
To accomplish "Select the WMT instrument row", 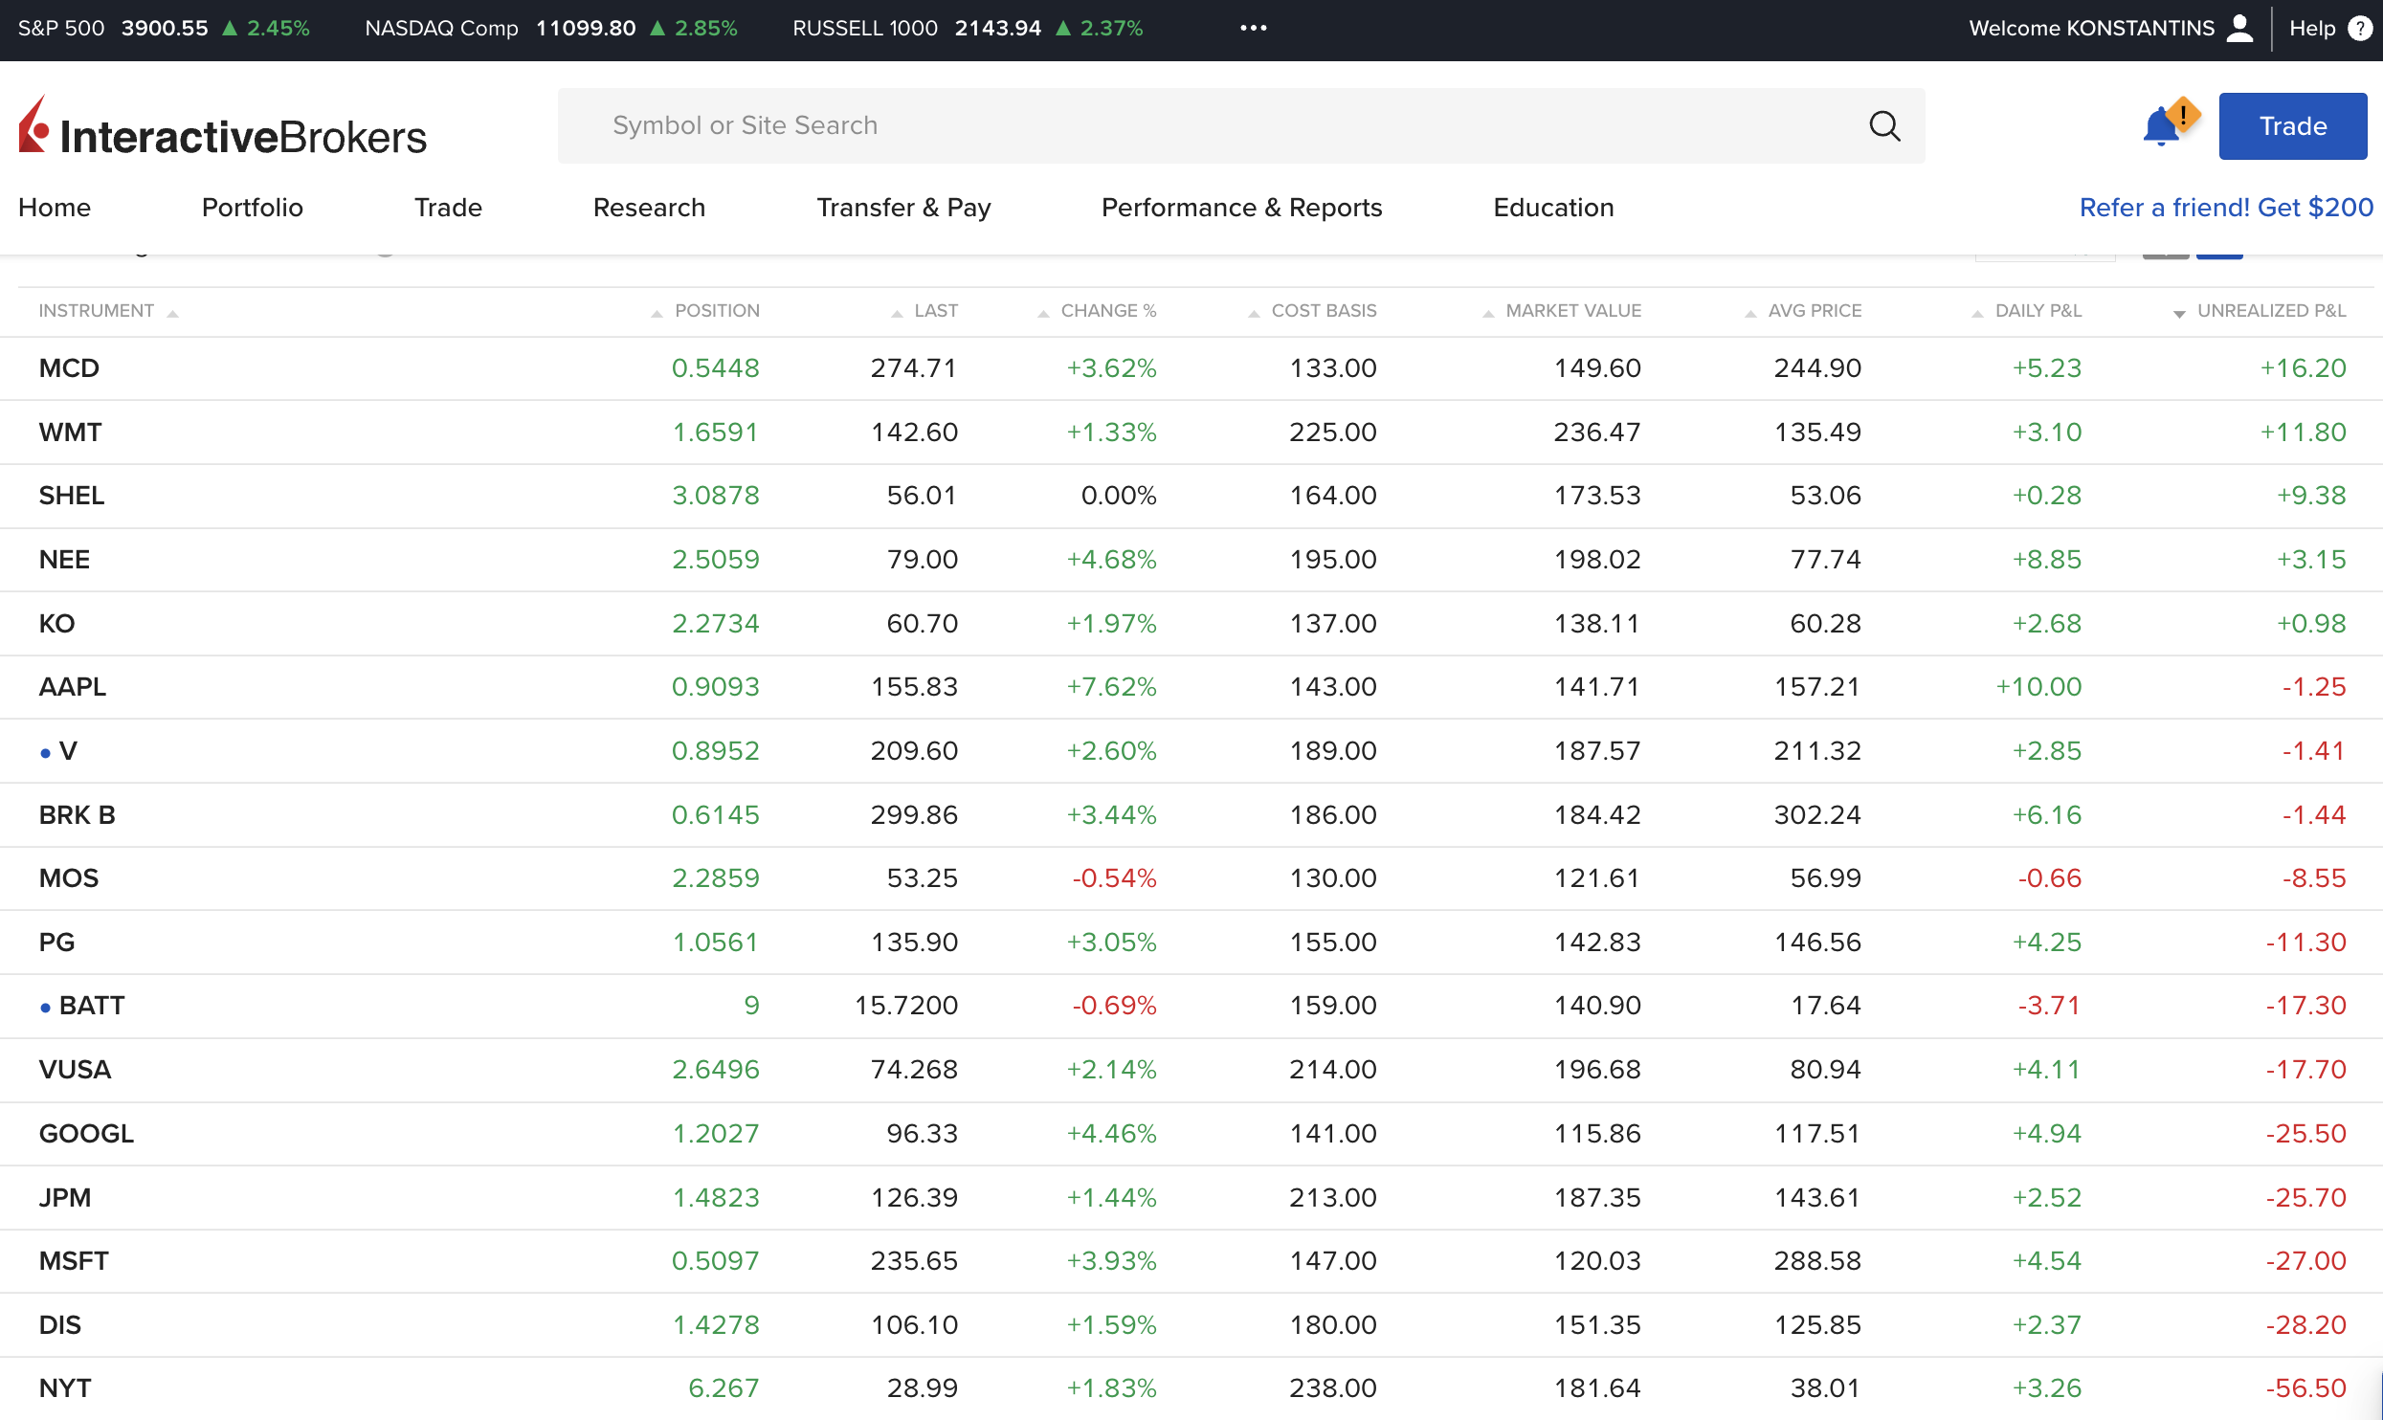I will [1191, 433].
